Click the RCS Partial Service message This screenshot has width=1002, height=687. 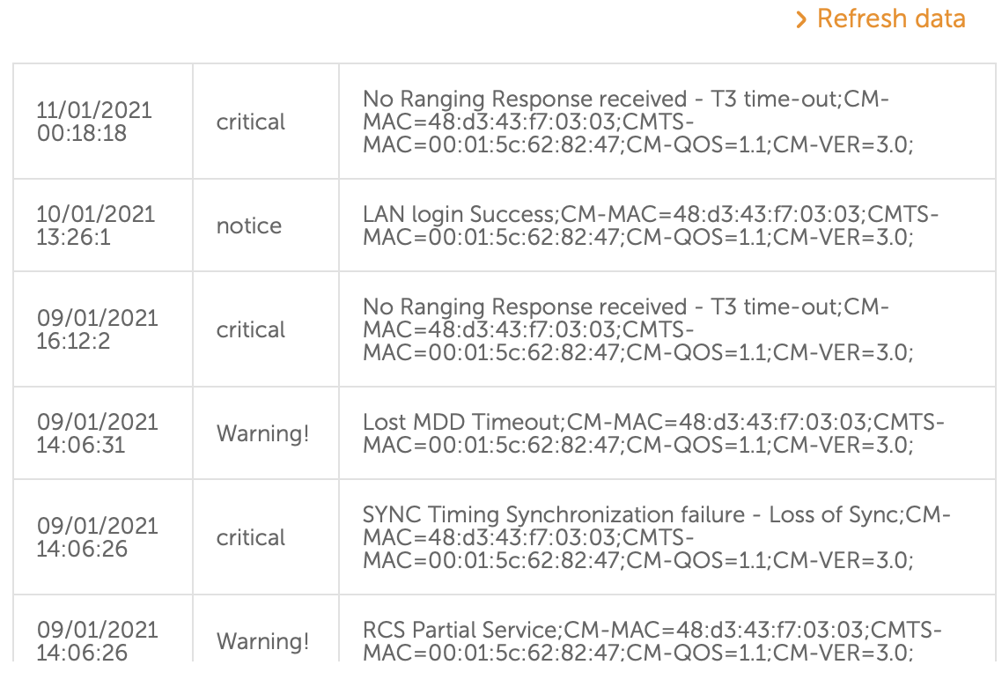[x=652, y=641]
